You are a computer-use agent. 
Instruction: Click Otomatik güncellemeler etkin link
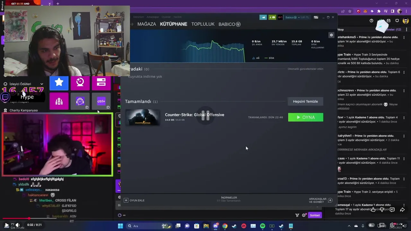305,69
